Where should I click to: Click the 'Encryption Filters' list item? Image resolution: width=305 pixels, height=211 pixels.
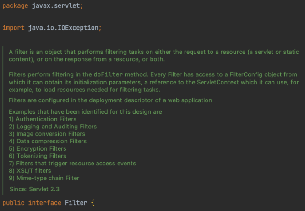[x=38, y=148]
